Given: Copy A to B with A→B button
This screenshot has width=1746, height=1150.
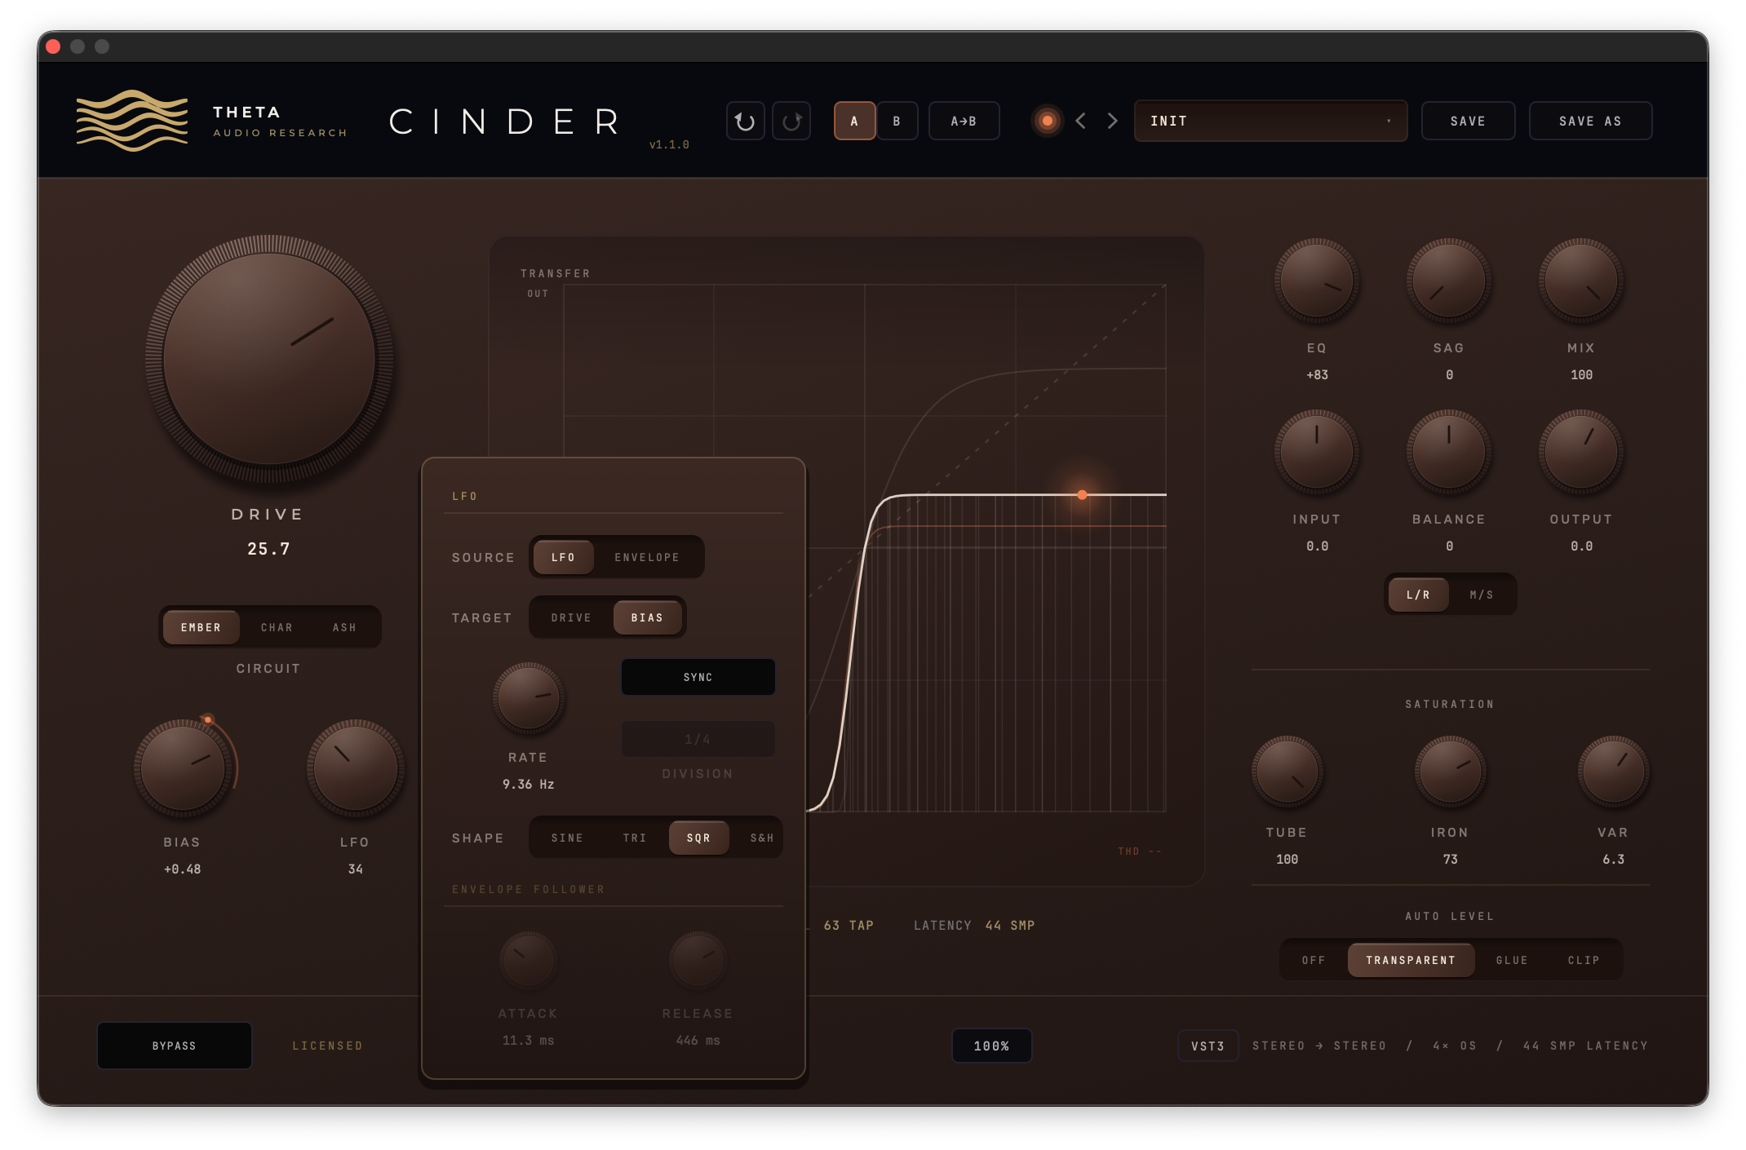Looking at the screenshot, I should coord(964,122).
